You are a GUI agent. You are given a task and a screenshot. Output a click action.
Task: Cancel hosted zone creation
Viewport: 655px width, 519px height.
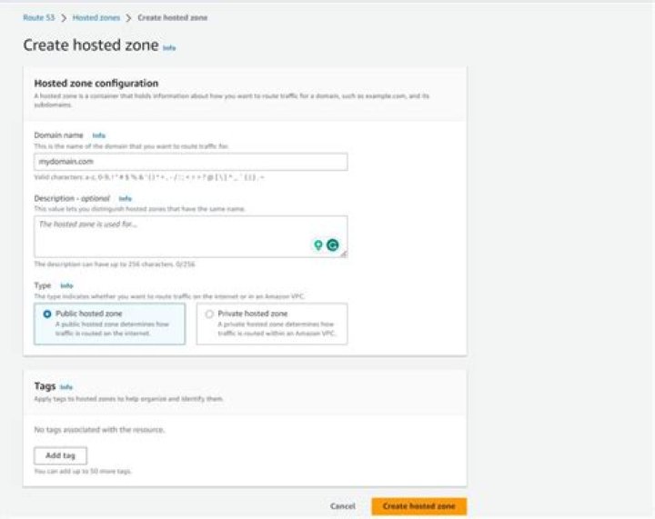click(x=342, y=506)
